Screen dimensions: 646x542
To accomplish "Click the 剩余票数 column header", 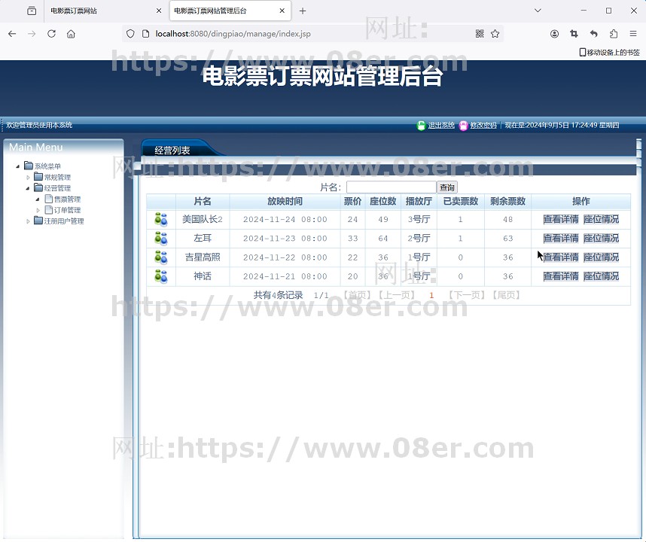I will coord(507,202).
